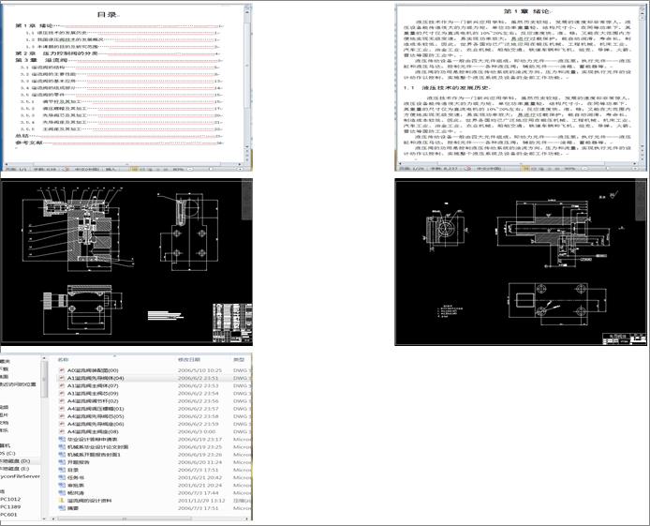Click Word icon of file dated 2006/7/3 17:44
The width and height of the screenshot is (650, 526).
(x=62, y=493)
